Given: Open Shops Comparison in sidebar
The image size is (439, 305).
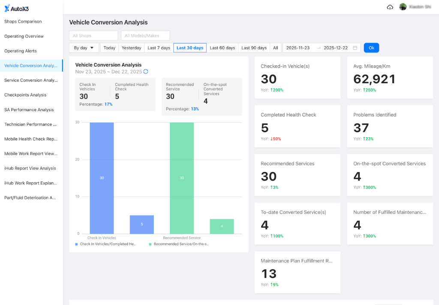Looking at the screenshot, I should pyautogui.click(x=31, y=21).
